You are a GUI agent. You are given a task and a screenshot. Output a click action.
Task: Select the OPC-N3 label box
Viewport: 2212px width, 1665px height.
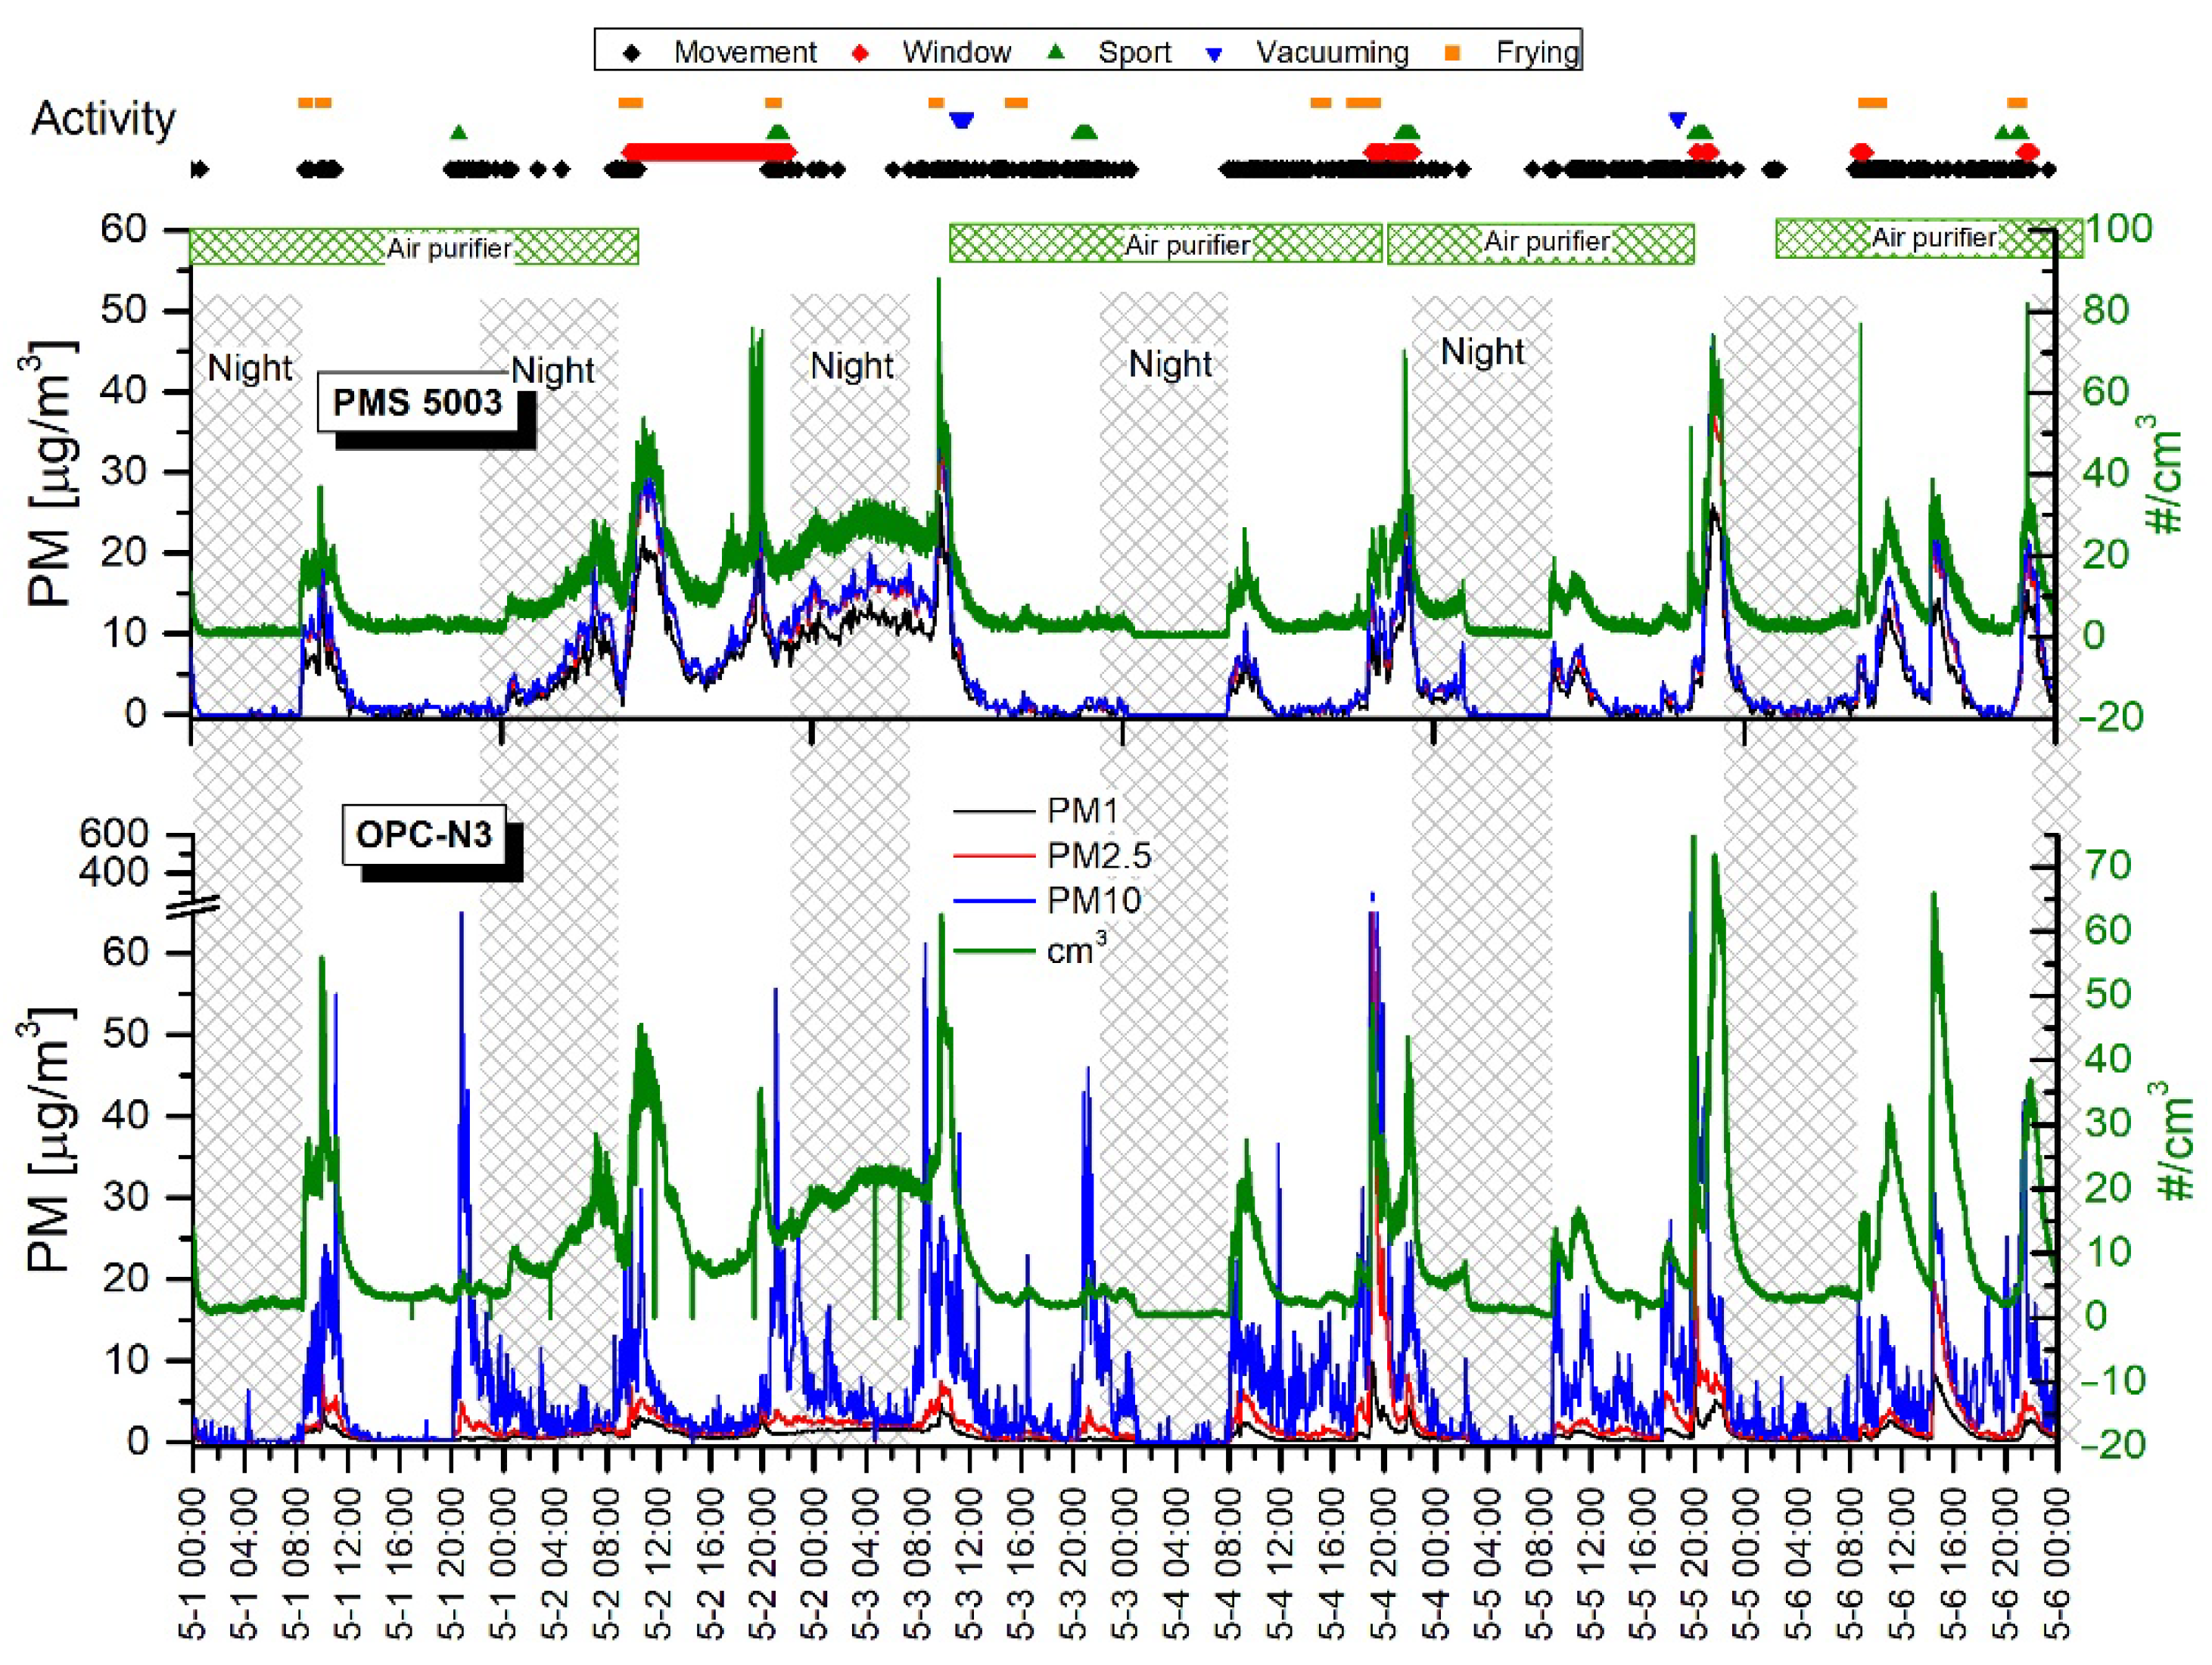[x=424, y=834]
